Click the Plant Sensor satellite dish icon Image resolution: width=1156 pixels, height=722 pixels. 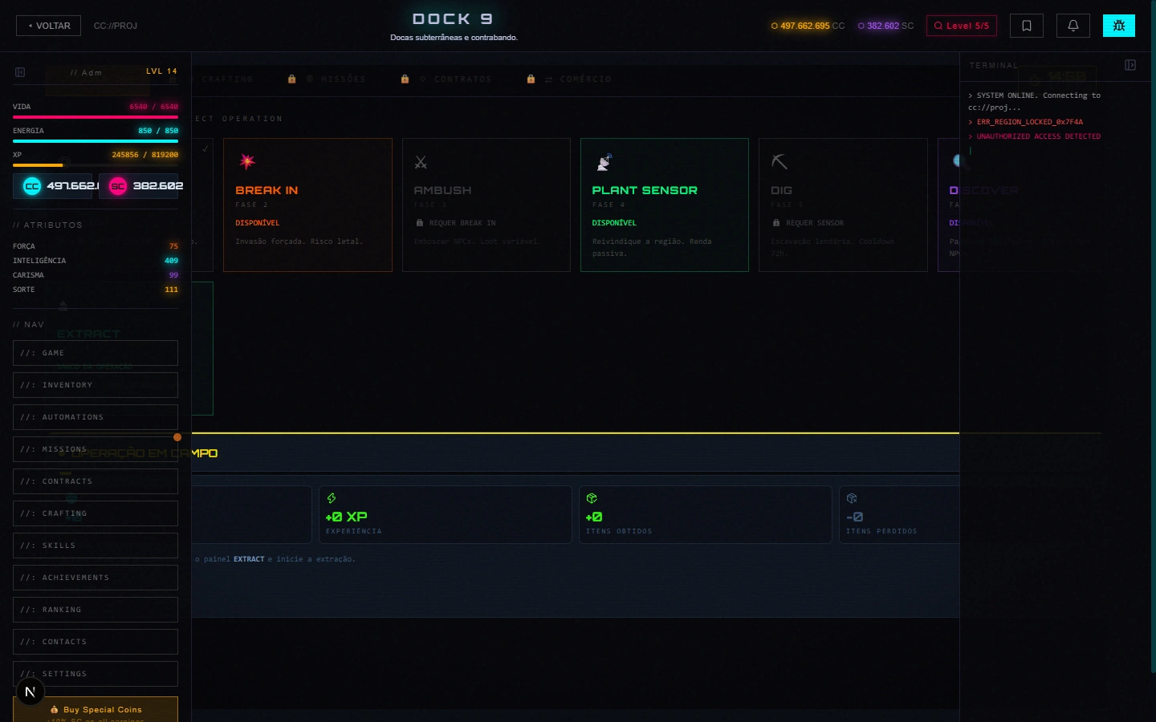[x=604, y=162]
